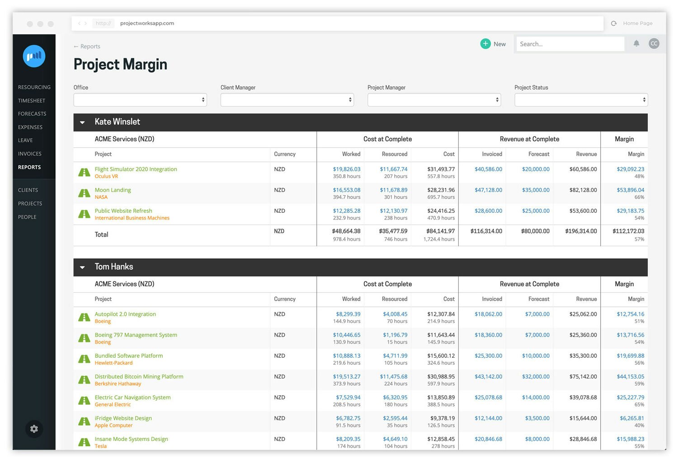Open client International Business Machines
Image resolution: width=678 pixels, height=463 pixels.
point(132,218)
